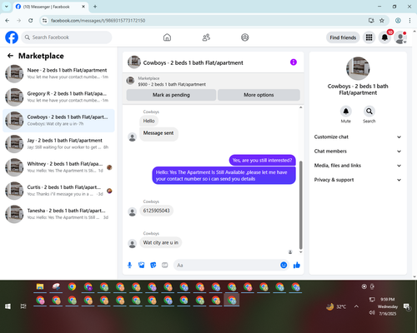Go back in browser history
Image resolution: width=417 pixels, height=333 pixels.
coord(8,21)
